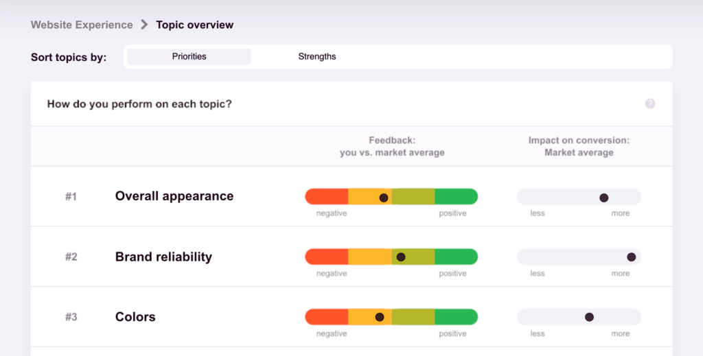Open the Colors topic row

pyautogui.click(x=135, y=317)
